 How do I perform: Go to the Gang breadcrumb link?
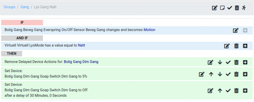click(25, 7)
